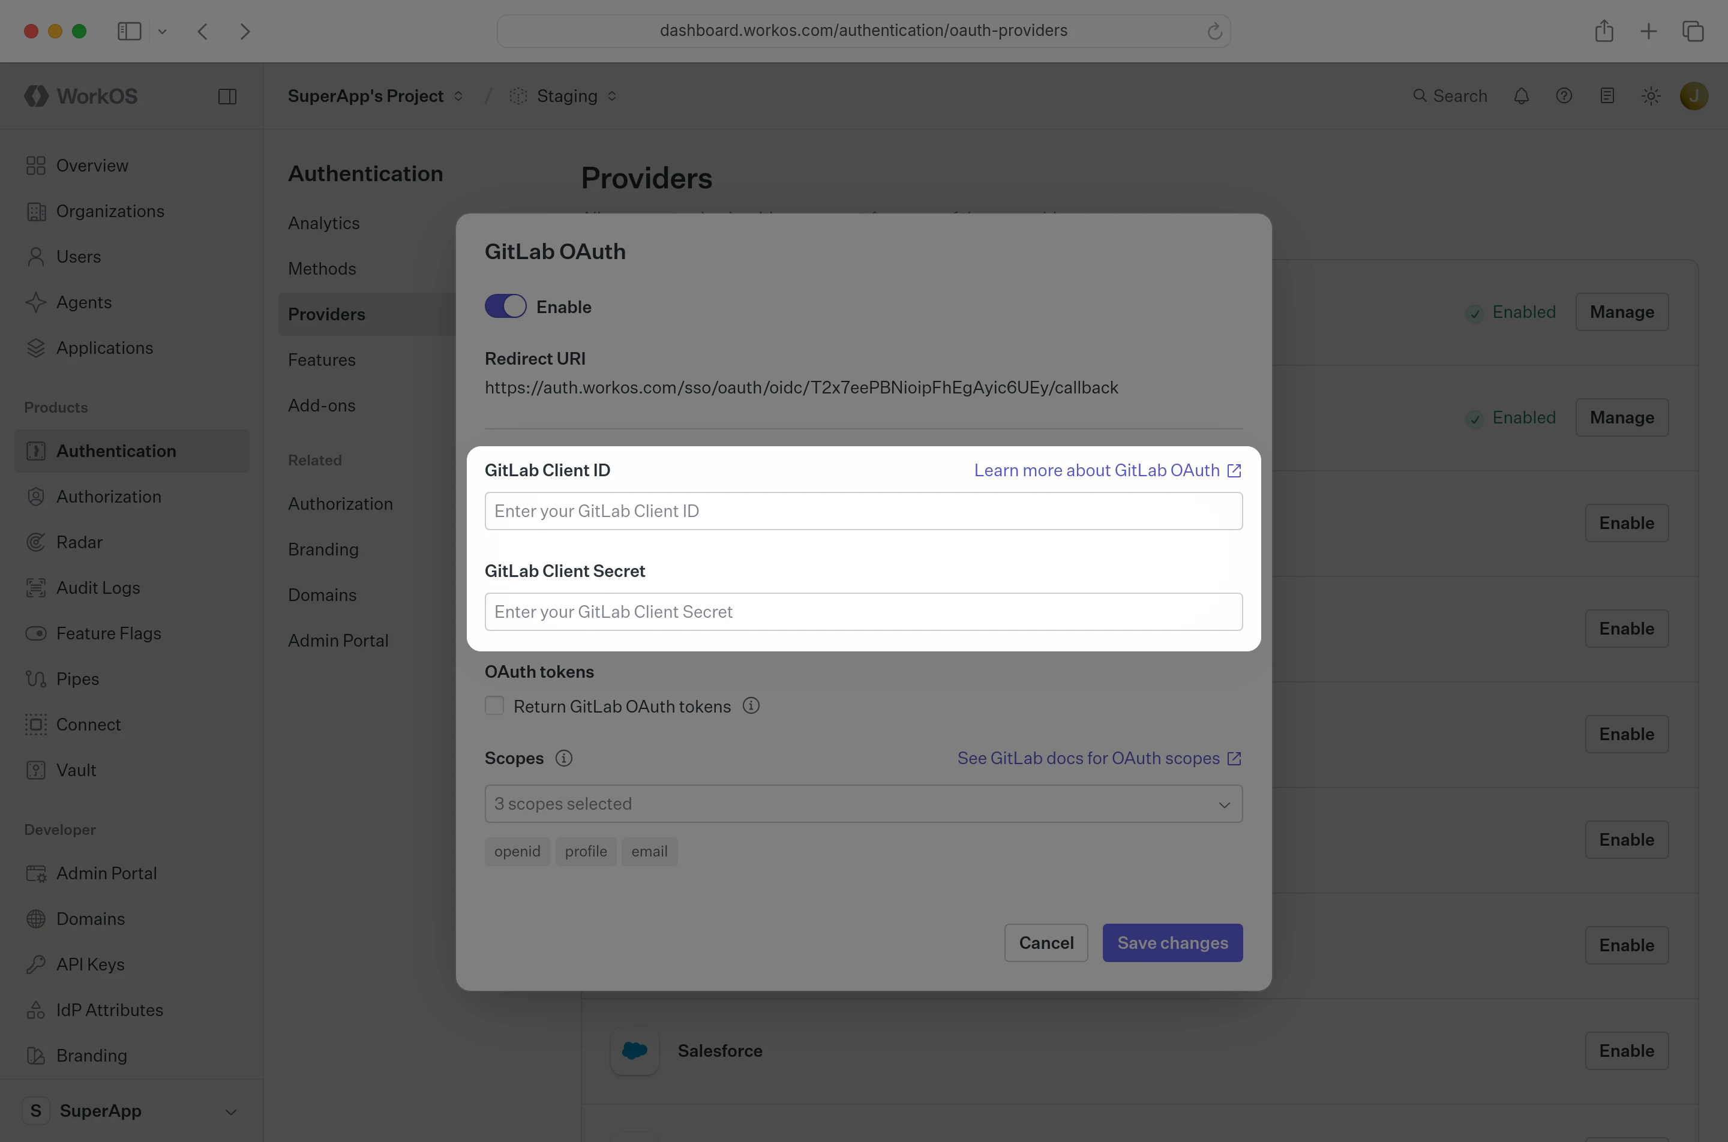The image size is (1728, 1142).
Task: Open the Staging environment switcher
Action: click(x=563, y=96)
